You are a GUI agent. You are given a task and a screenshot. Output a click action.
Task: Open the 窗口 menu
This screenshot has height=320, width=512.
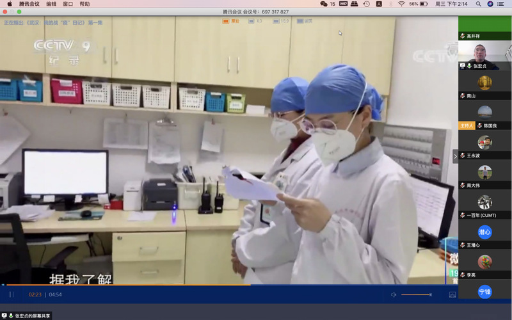(x=68, y=4)
